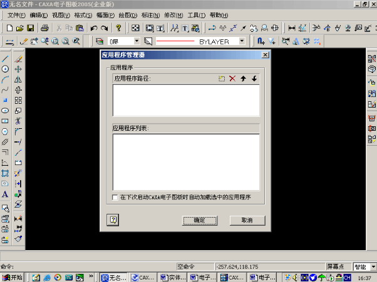This screenshot has width=377, height=282.
Task: Move the selected path down with the arrow
Action: coord(254,78)
